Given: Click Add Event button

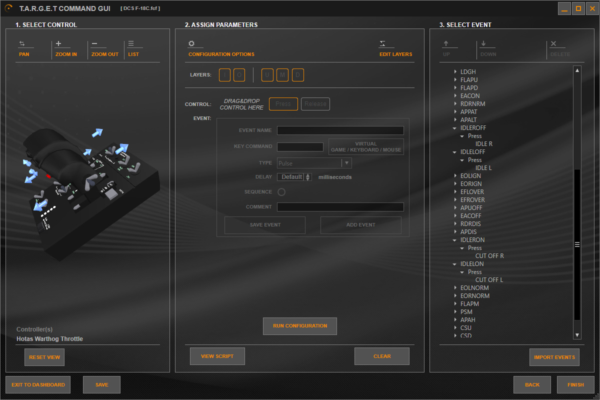Looking at the screenshot, I should click(361, 225).
